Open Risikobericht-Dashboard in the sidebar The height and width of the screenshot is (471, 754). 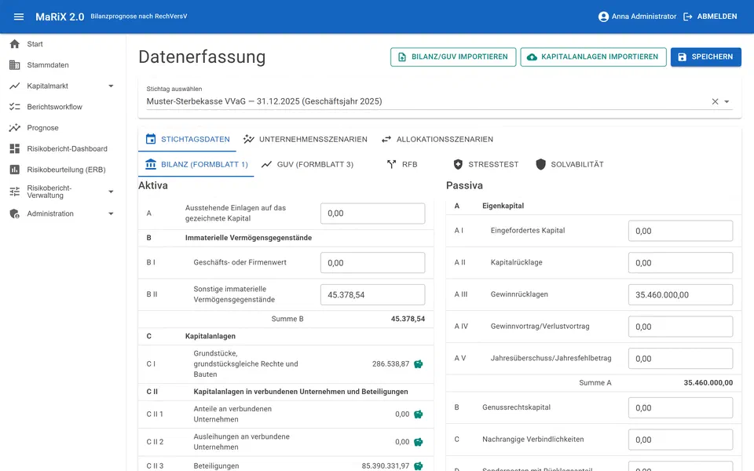[x=63, y=148]
